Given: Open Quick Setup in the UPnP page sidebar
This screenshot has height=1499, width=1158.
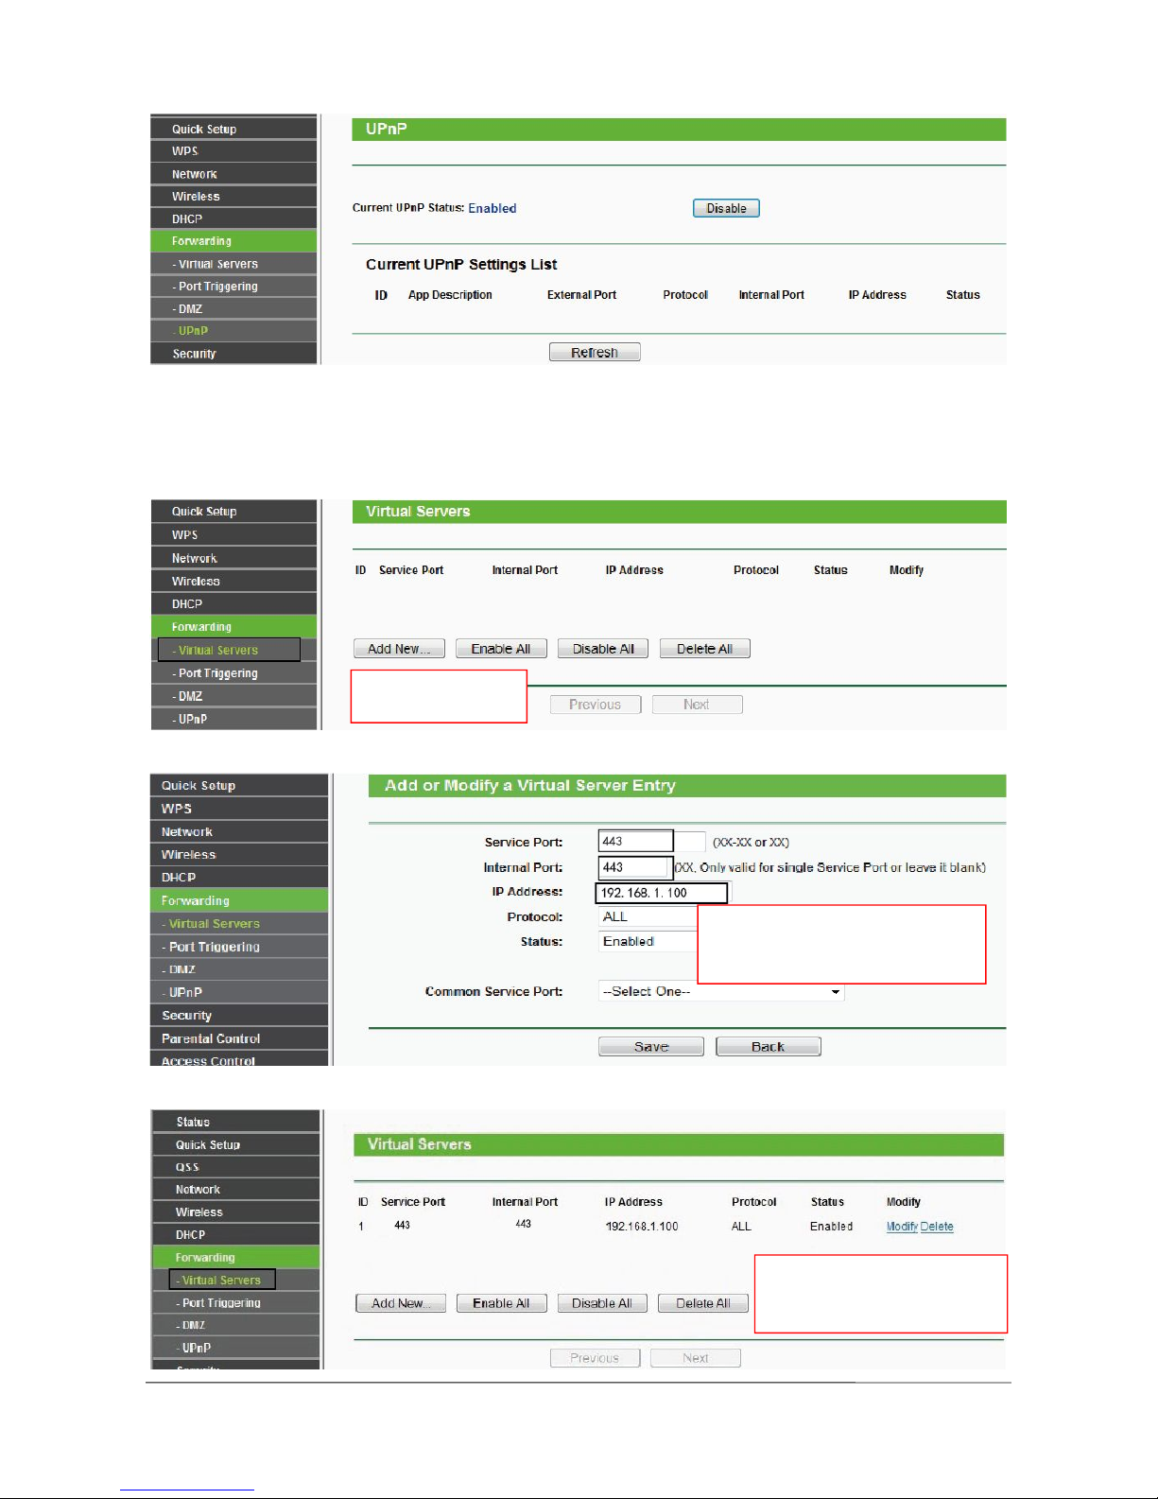Looking at the screenshot, I should click(233, 129).
